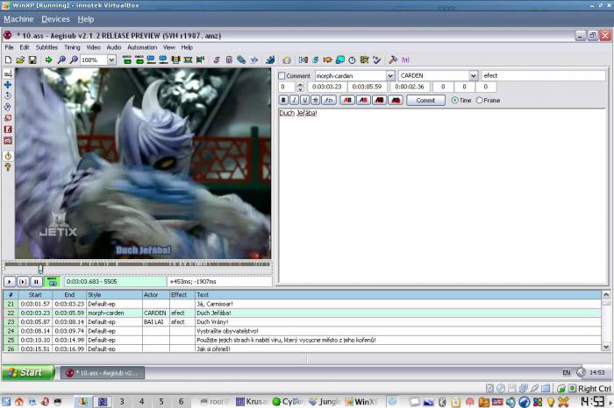Apply underline with the U button
The width and height of the screenshot is (614, 408).
(x=304, y=101)
